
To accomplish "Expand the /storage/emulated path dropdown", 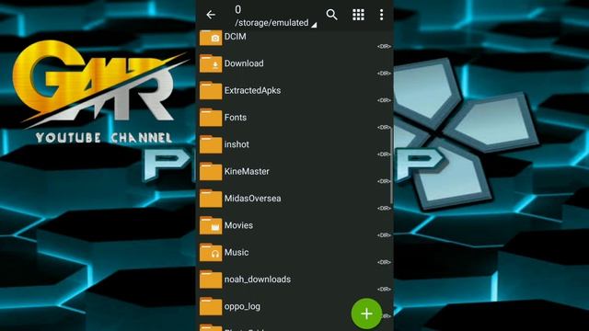I will (276, 23).
